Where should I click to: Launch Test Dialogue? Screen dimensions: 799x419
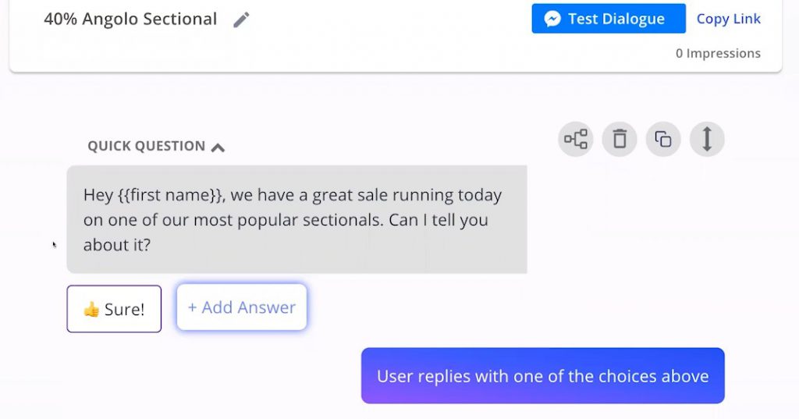coord(609,19)
